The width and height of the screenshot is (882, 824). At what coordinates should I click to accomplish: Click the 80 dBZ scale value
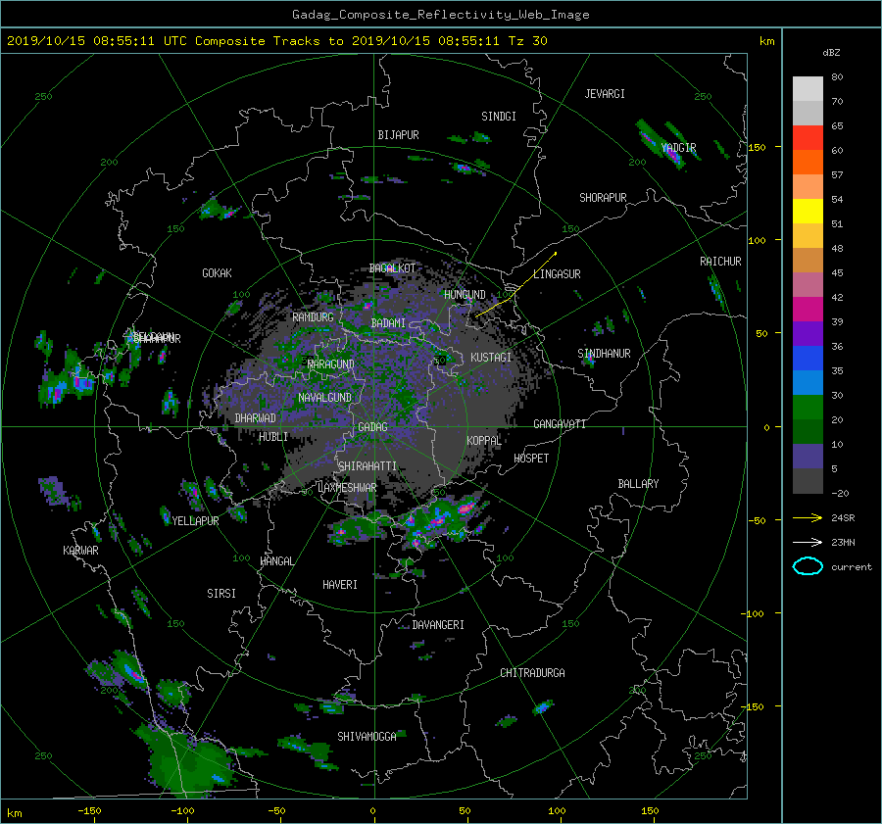pyautogui.click(x=837, y=77)
